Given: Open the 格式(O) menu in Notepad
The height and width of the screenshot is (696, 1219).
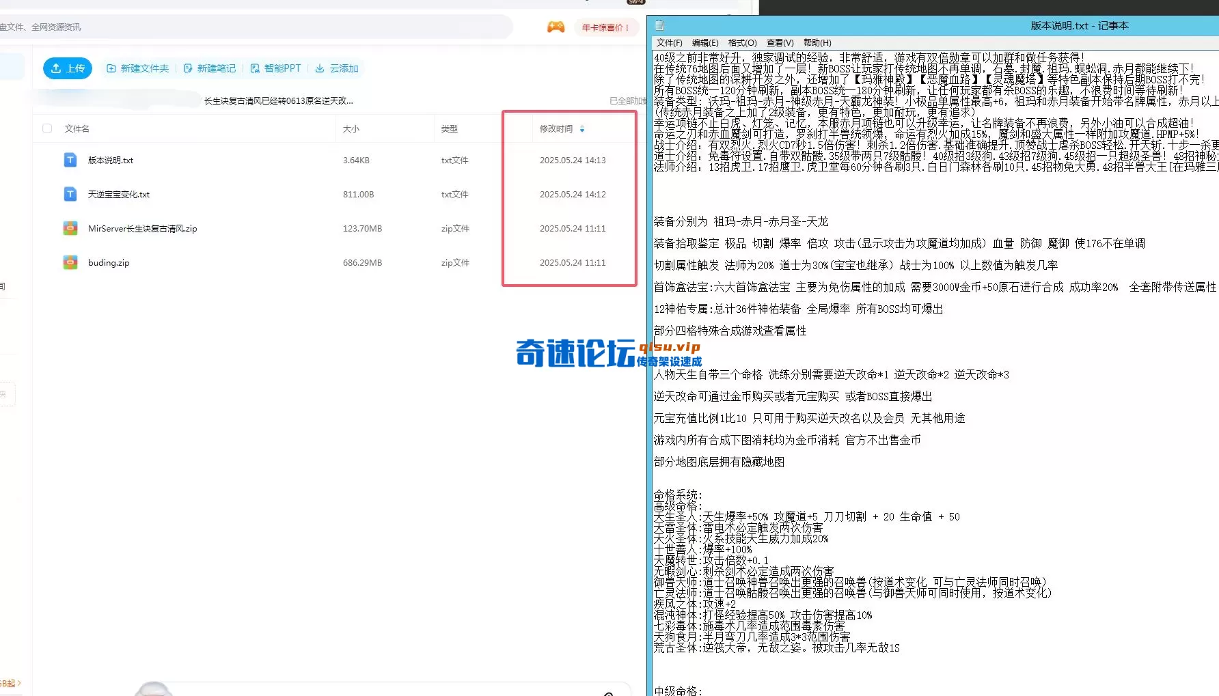Looking at the screenshot, I should click(x=741, y=42).
